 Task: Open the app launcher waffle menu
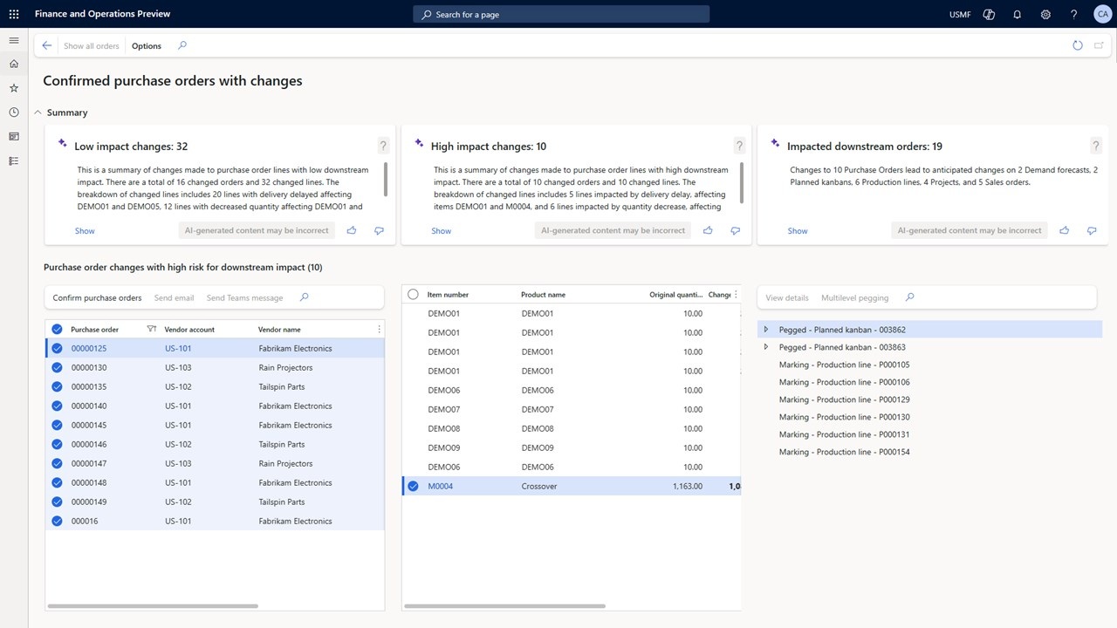[14, 15]
